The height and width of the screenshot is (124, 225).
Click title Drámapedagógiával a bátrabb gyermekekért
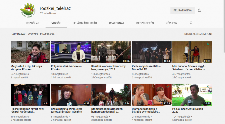click(146, 110)
